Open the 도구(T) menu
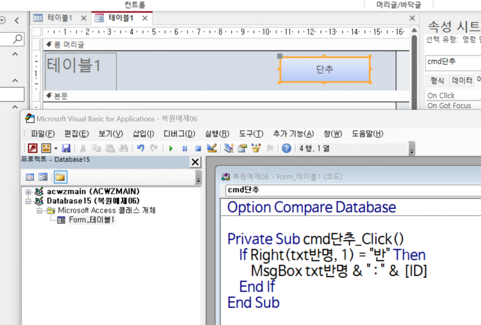This screenshot has height=325, width=481. [x=251, y=134]
